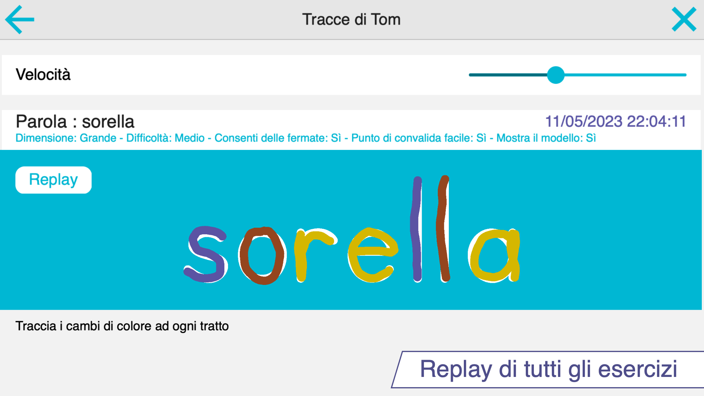
Task: Click the purple traced first letter l
Action: pos(417,229)
